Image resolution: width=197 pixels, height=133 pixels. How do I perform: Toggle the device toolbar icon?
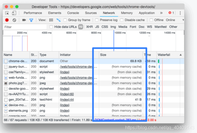tap(14, 13)
